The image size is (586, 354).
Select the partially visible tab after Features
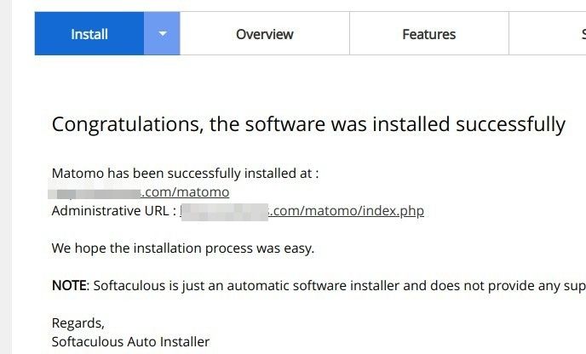pyautogui.click(x=548, y=33)
